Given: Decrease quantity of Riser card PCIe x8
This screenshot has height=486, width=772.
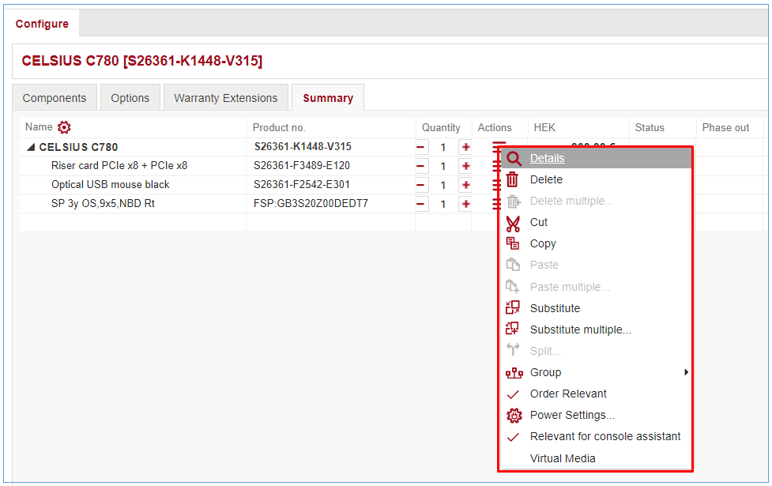Looking at the screenshot, I should pos(421,166).
